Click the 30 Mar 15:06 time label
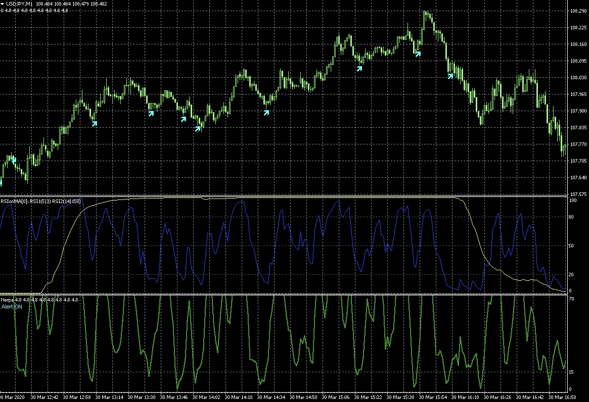The width and height of the screenshot is (589, 402). 336,397
